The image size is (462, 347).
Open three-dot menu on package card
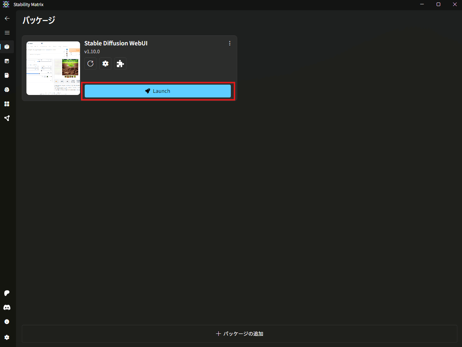click(230, 43)
